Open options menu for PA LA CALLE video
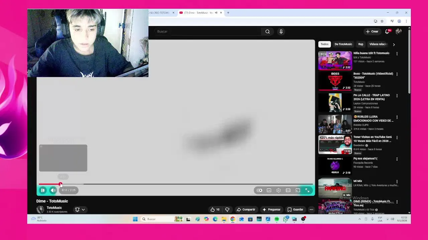The image size is (428, 240). coord(397,96)
